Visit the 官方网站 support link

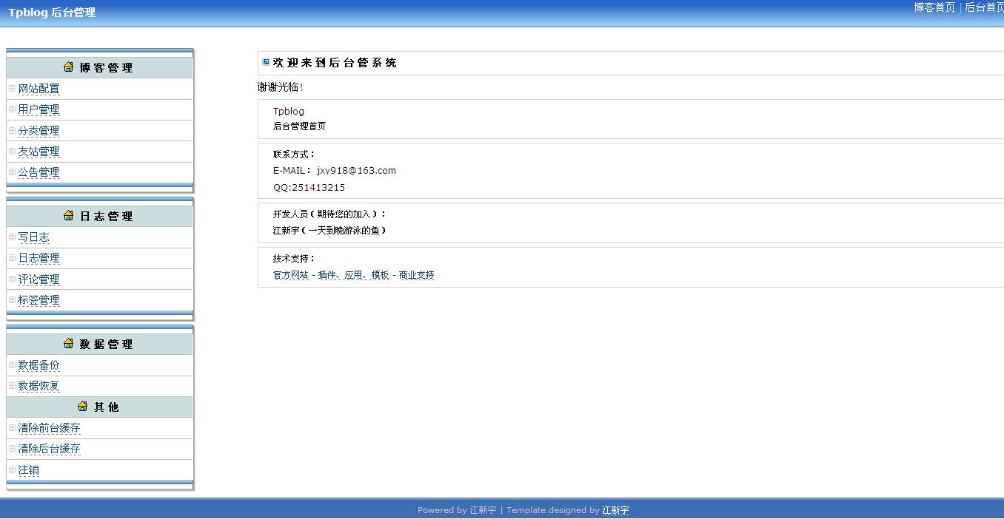290,275
